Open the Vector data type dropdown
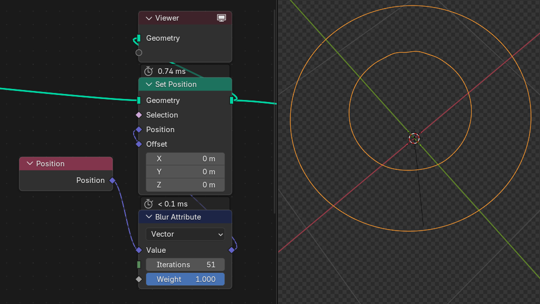Image resolution: width=540 pixels, height=304 pixels. click(x=185, y=234)
